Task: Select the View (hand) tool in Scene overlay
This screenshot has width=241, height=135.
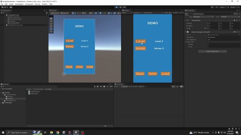Action: pyautogui.click(x=51, y=18)
